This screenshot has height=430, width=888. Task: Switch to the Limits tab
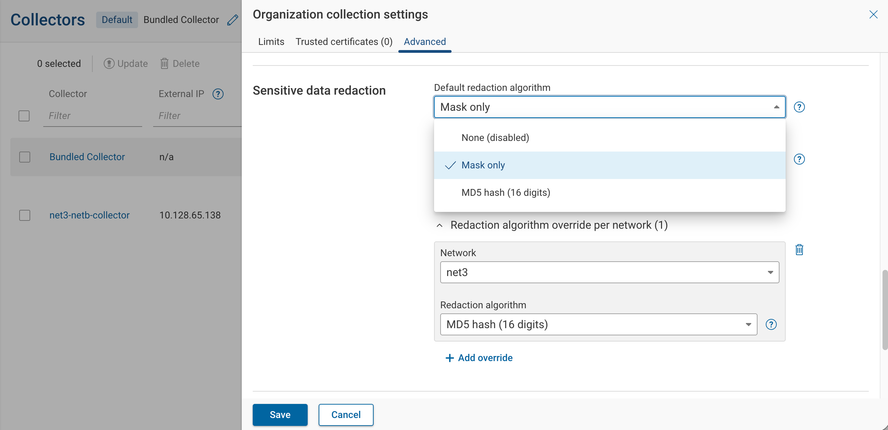271,41
